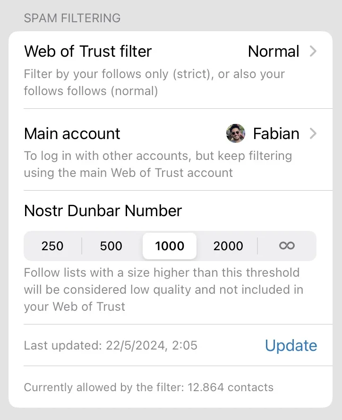Image resolution: width=342 pixels, height=420 pixels.
Task: Click the Main account description text
Action: click(158, 164)
